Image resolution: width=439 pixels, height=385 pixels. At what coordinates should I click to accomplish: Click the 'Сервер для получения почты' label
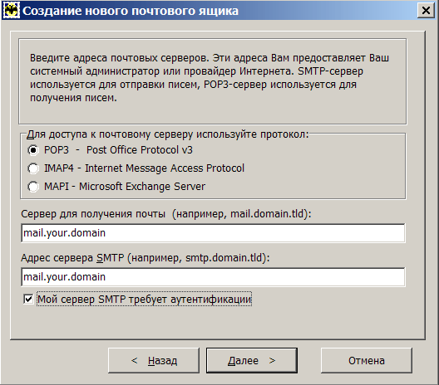tap(93, 214)
